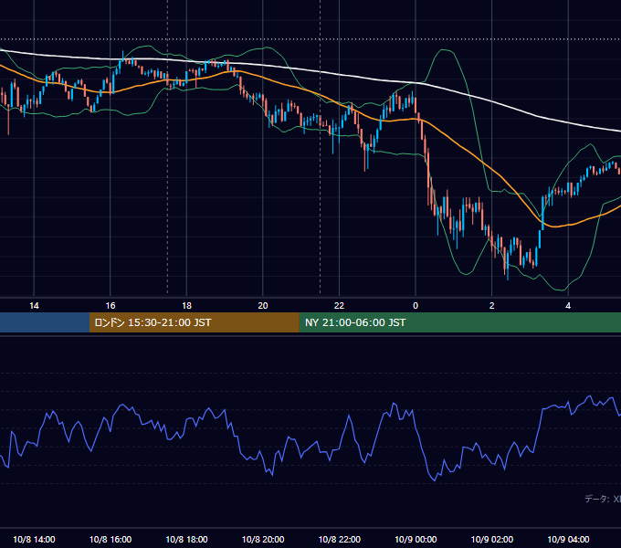Image resolution: width=621 pixels, height=548 pixels.
Task: Click time axis label 14 on price chart
Action: coord(34,306)
